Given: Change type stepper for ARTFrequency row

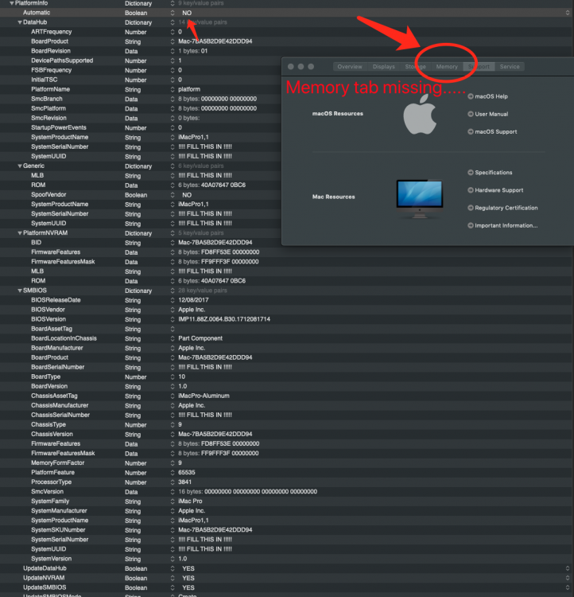Looking at the screenshot, I should [173, 32].
